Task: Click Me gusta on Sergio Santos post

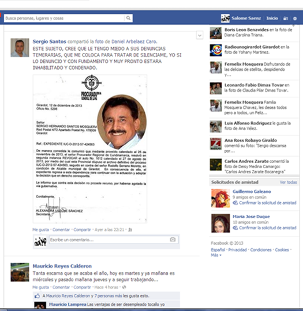Action: [x=40, y=230]
